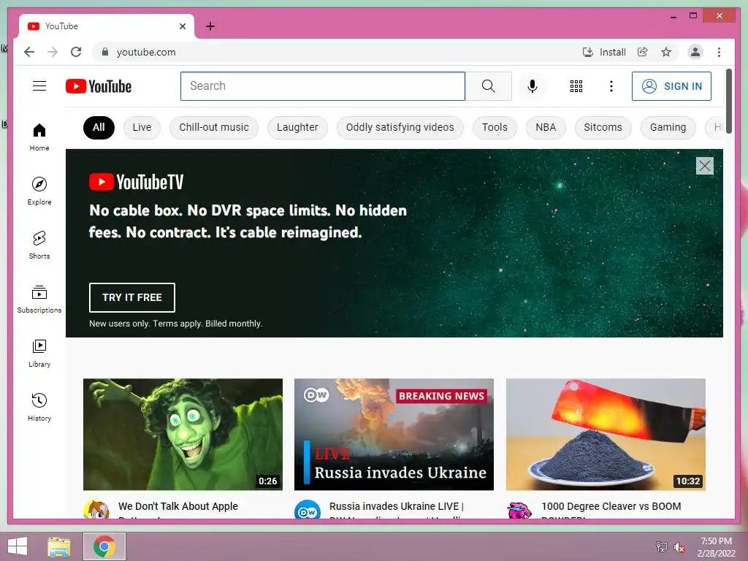Select the Chill-out music chip
The image size is (748, 561).
coord(214,127)
